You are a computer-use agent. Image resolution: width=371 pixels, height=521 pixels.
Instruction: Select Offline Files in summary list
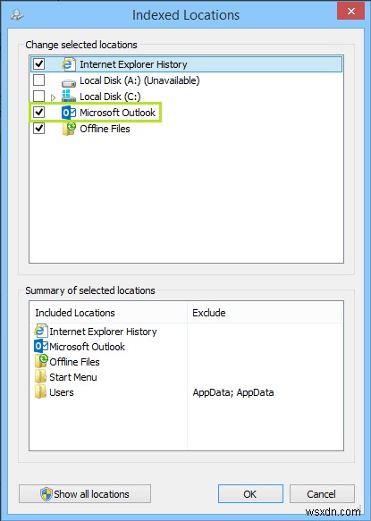[x=74, y=362]
